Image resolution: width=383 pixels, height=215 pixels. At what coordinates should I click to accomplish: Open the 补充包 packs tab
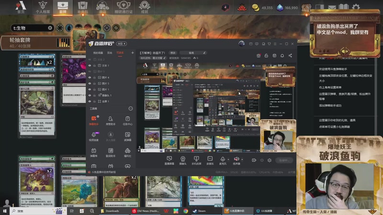pos(82,7)
